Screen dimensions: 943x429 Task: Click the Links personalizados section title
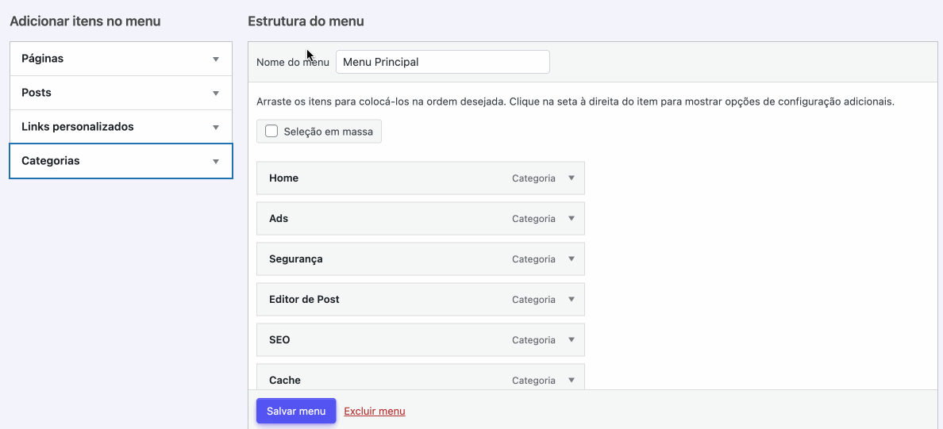(78, 127)
